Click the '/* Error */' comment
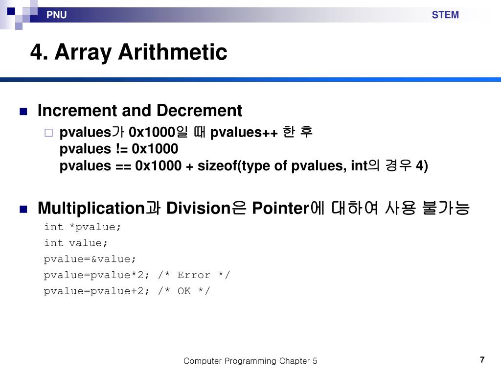 (x=194, y=275)
